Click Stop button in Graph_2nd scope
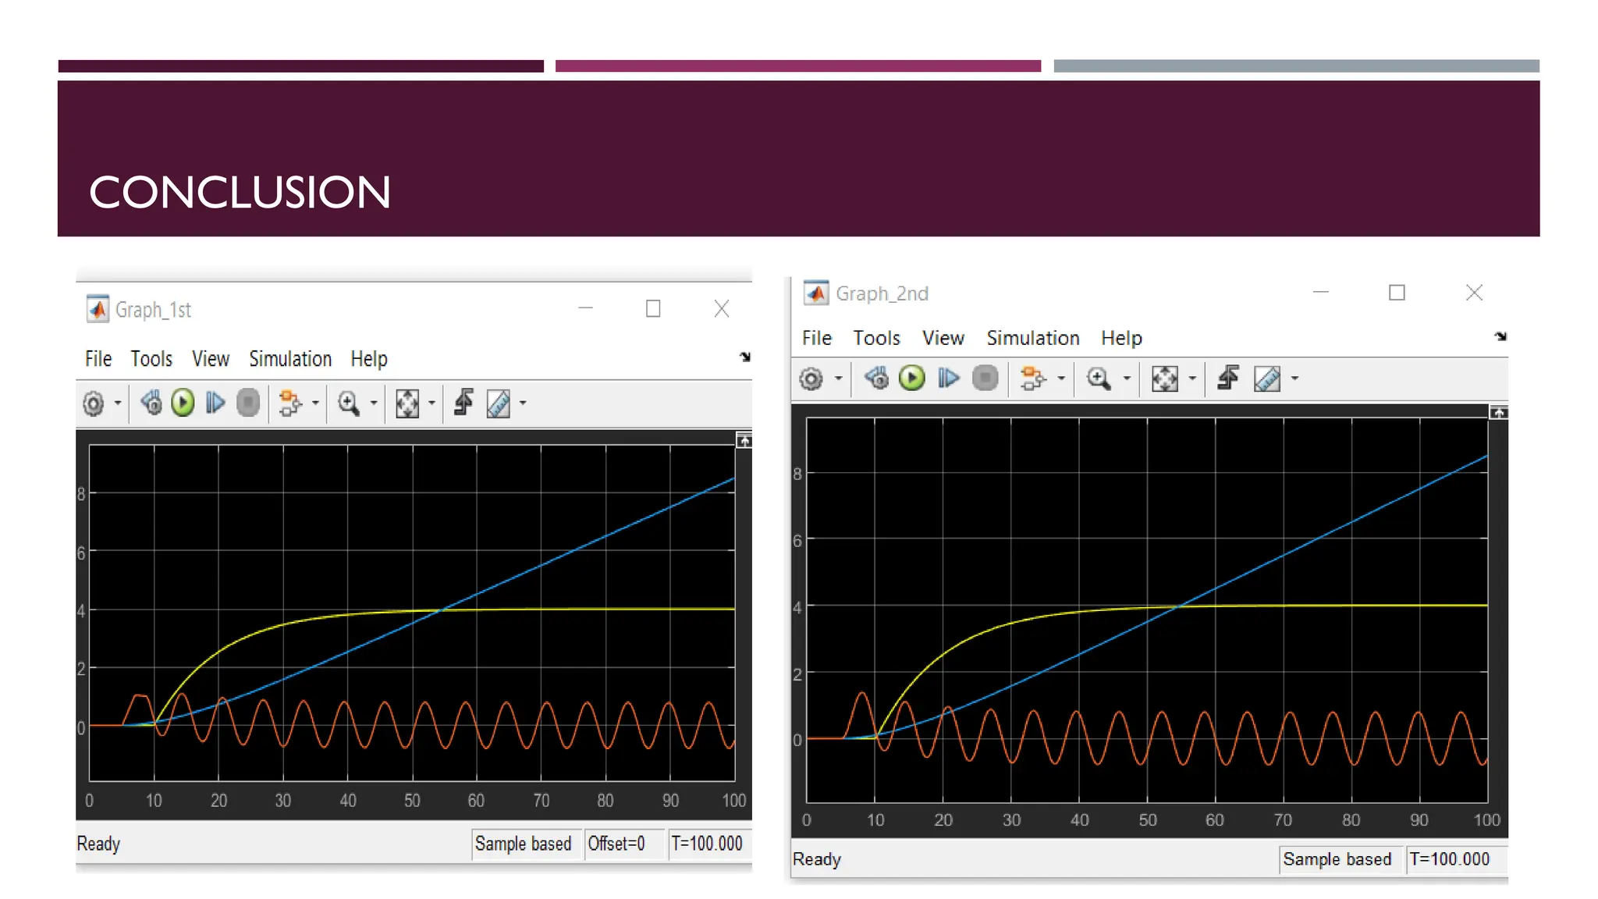Viewport: 1598px width, 899px height. pos(985,378)
